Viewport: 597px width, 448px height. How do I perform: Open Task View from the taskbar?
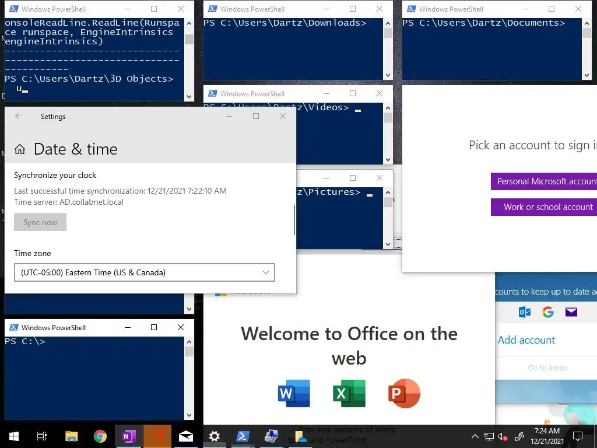click(42, 436)
